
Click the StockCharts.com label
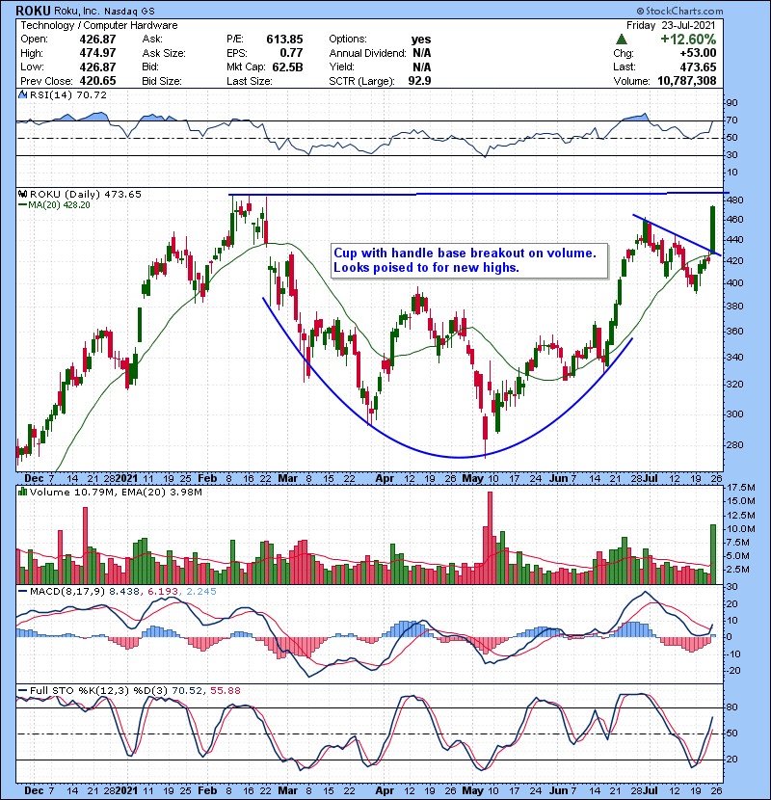tap(679, 11)
